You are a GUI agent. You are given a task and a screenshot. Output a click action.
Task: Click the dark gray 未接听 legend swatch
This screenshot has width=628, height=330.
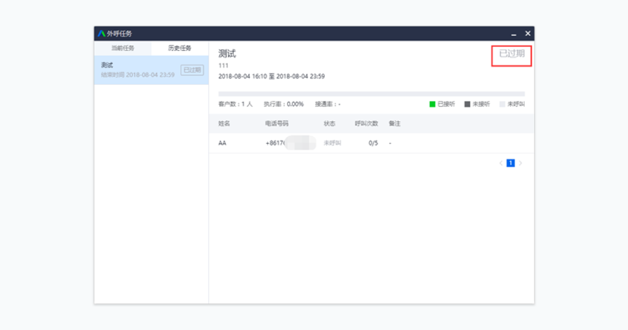(467, 104)
